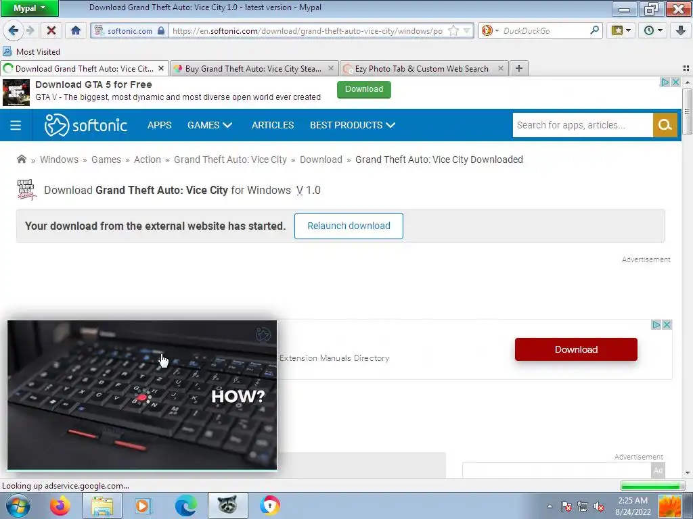Image resolution: width=693 pixels, height=519 pixels.
Task: Show hidden system tray icons arrow
Action: click(x=550, y=506)
